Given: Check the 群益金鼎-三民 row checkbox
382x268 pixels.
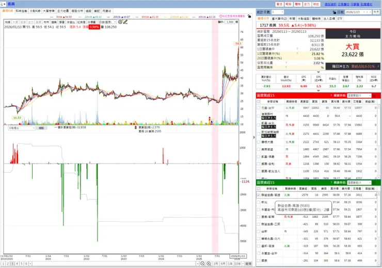Looking at the screenshot, I should 259,224.
